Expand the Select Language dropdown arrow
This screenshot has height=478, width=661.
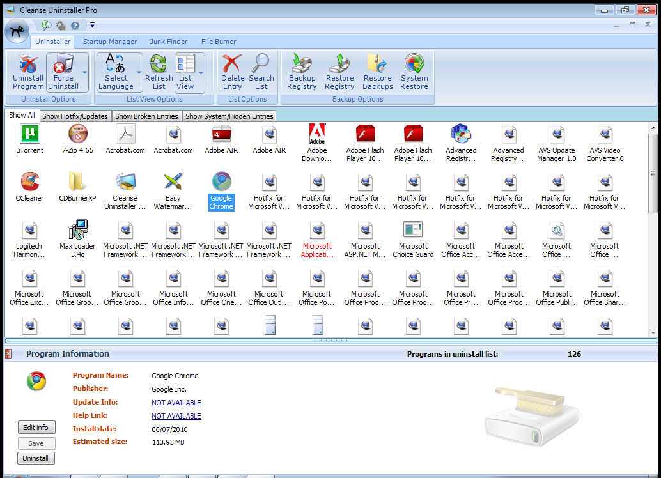click(x=139, y=72)
